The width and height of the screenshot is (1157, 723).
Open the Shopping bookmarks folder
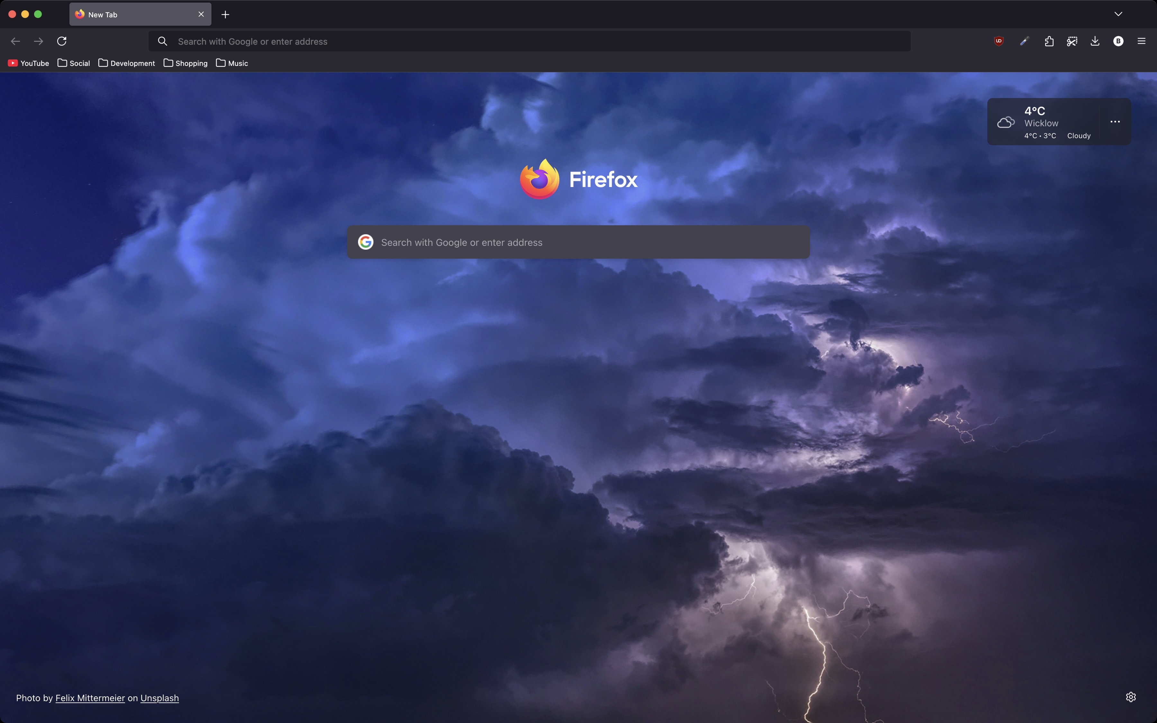coord(185,63)
